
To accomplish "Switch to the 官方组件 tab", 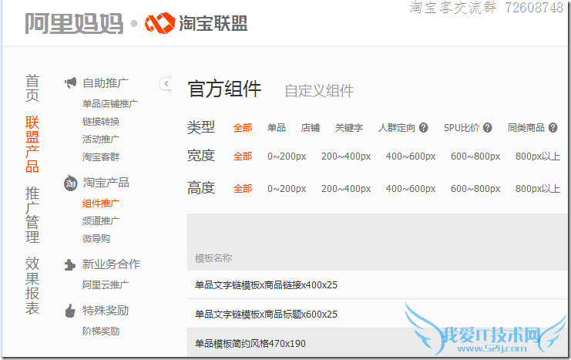I will point(224,89).
